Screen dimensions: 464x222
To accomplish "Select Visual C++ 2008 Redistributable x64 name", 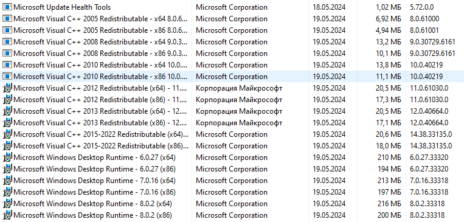I will (x=100, y=42).
